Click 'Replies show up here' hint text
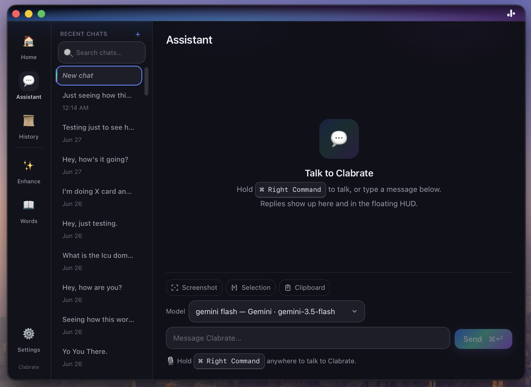This screenshot has width=531, height=387. click(x=339, y=204)
